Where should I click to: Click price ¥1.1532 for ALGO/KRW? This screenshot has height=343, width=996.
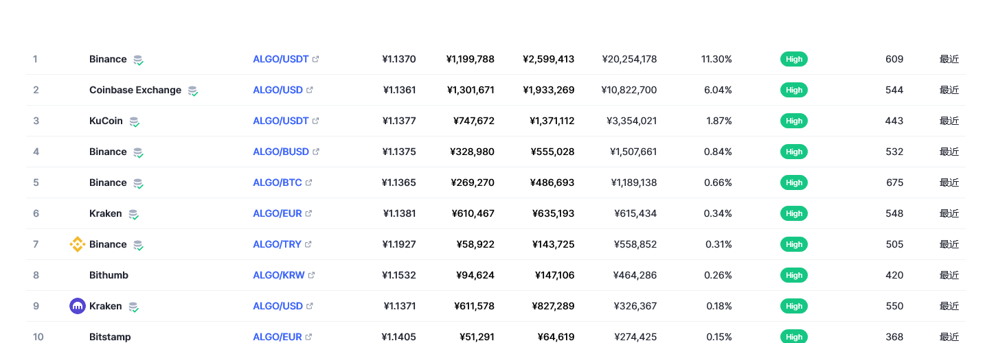[x=399, y=275]
